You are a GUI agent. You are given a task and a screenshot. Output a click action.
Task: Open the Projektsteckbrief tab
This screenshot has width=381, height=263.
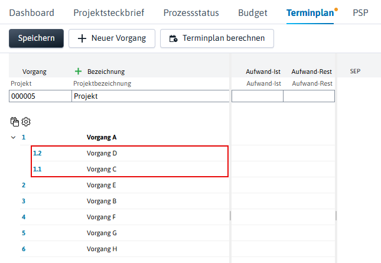[109, 13]
